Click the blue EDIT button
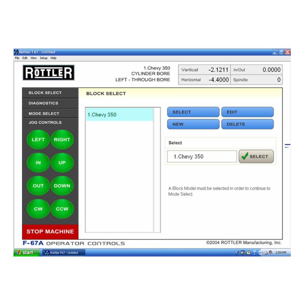 (x=247, y=112)
